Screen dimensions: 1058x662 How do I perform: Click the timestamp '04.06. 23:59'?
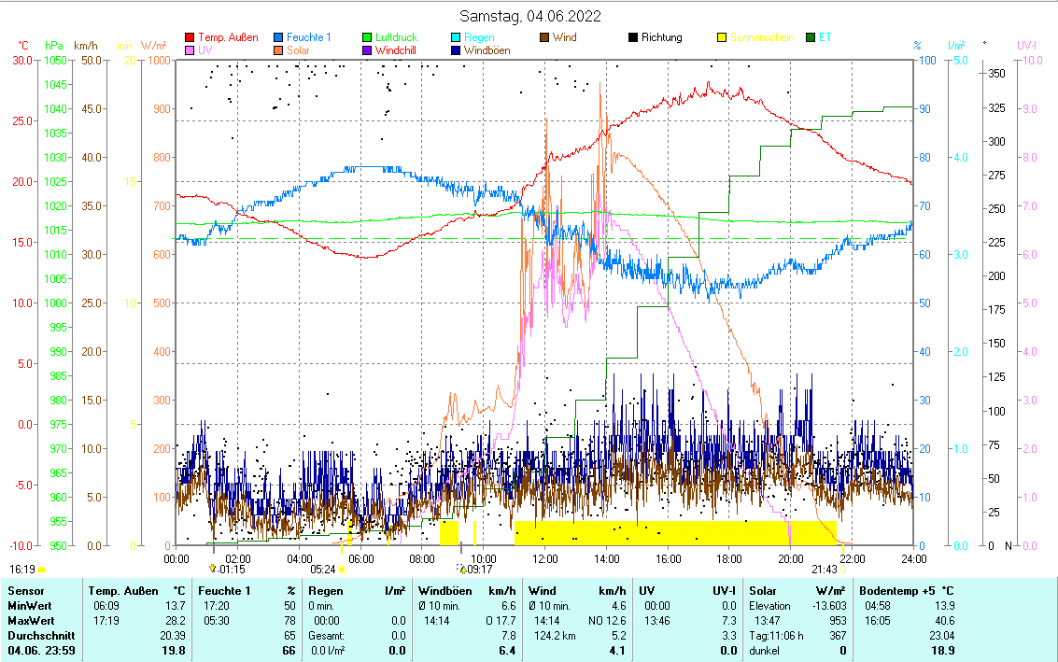click(41, 651)
